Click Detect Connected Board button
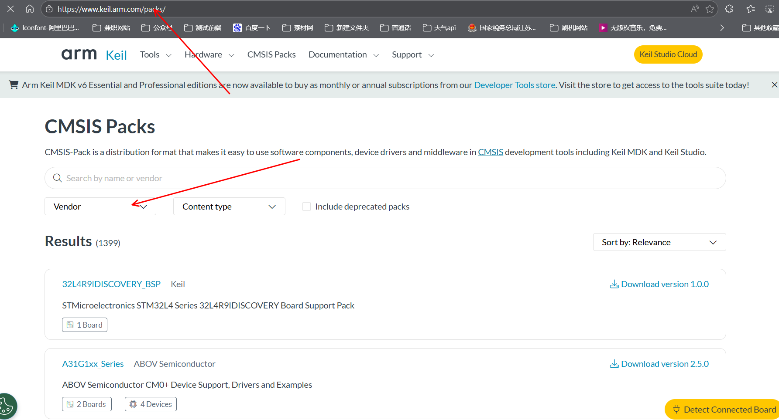 pos(723,410)
